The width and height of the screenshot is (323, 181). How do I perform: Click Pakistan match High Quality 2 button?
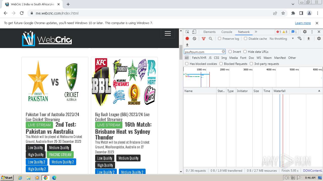coord(37,169)
